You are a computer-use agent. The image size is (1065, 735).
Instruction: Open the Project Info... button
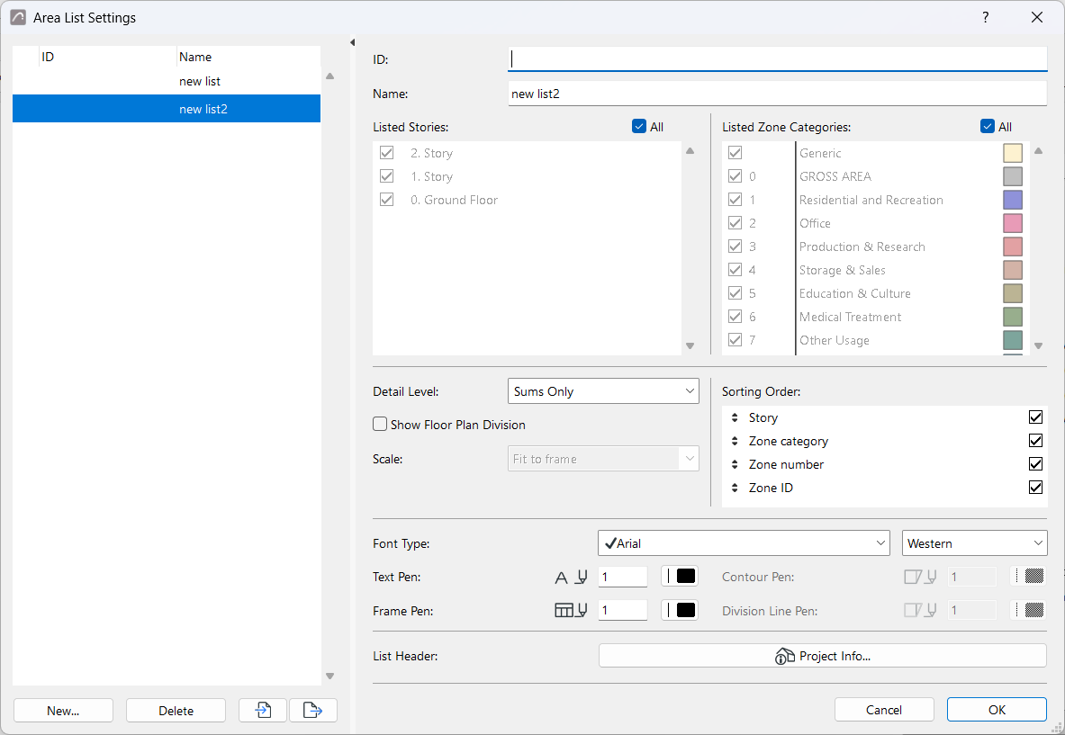tap(823, 656)
